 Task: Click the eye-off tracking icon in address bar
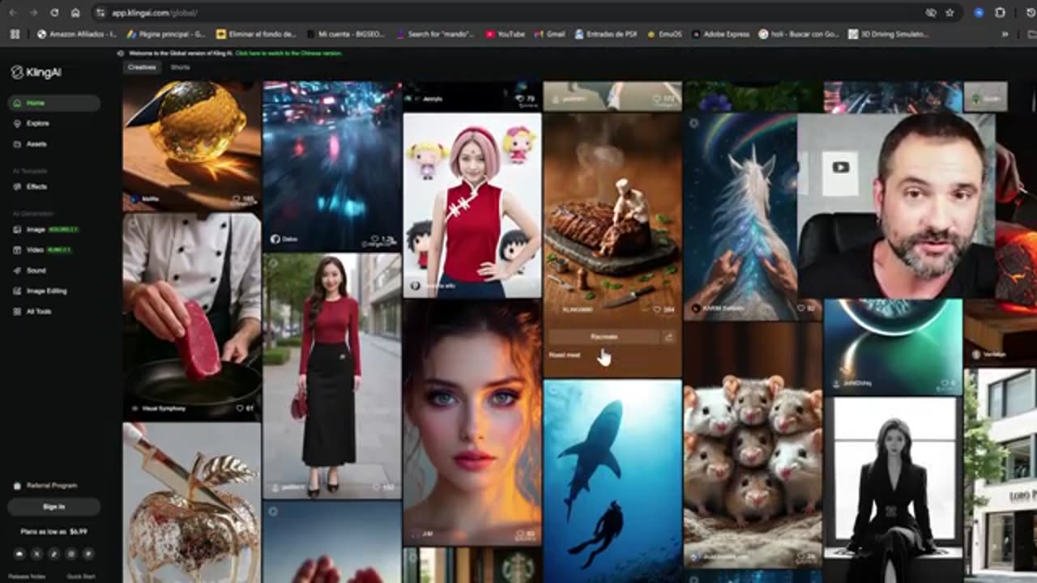[931, 13]
